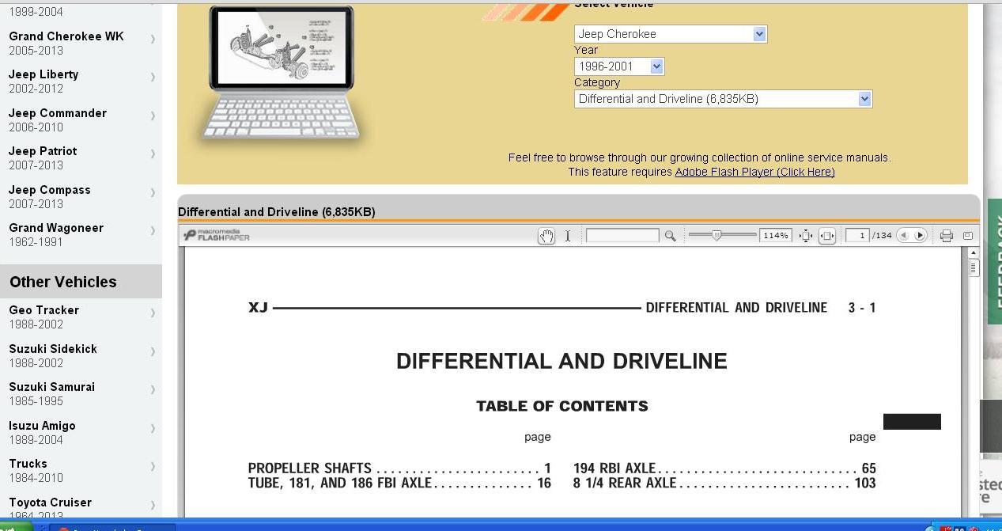
Task: Expand chevron next to Grand Wagoneer
Action: 153,230
